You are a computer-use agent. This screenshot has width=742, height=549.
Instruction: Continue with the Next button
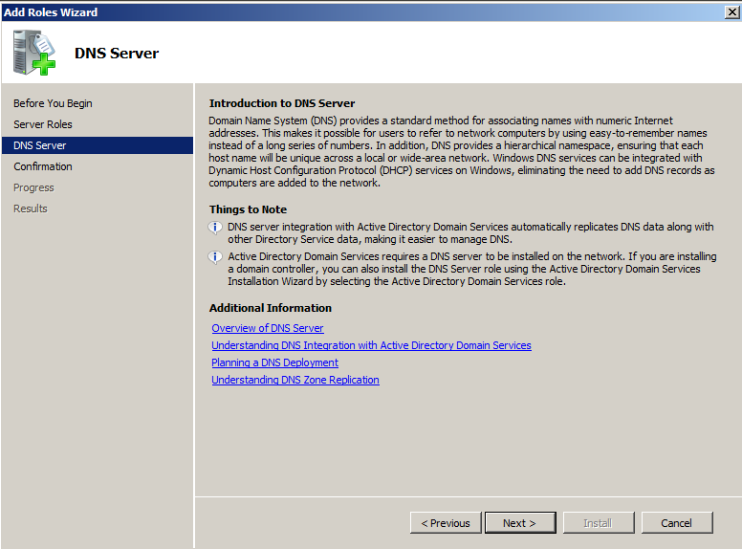[520, 522]
